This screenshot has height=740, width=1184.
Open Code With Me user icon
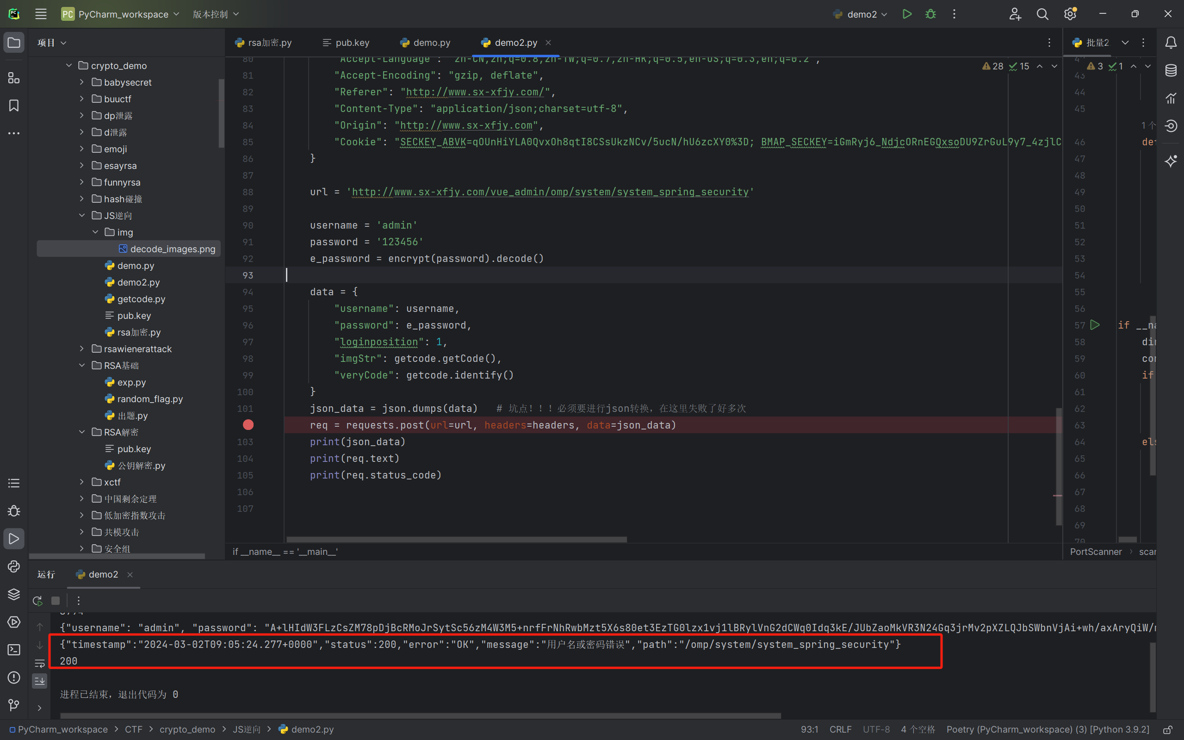pyautogui.click(x=1015, y=14)
